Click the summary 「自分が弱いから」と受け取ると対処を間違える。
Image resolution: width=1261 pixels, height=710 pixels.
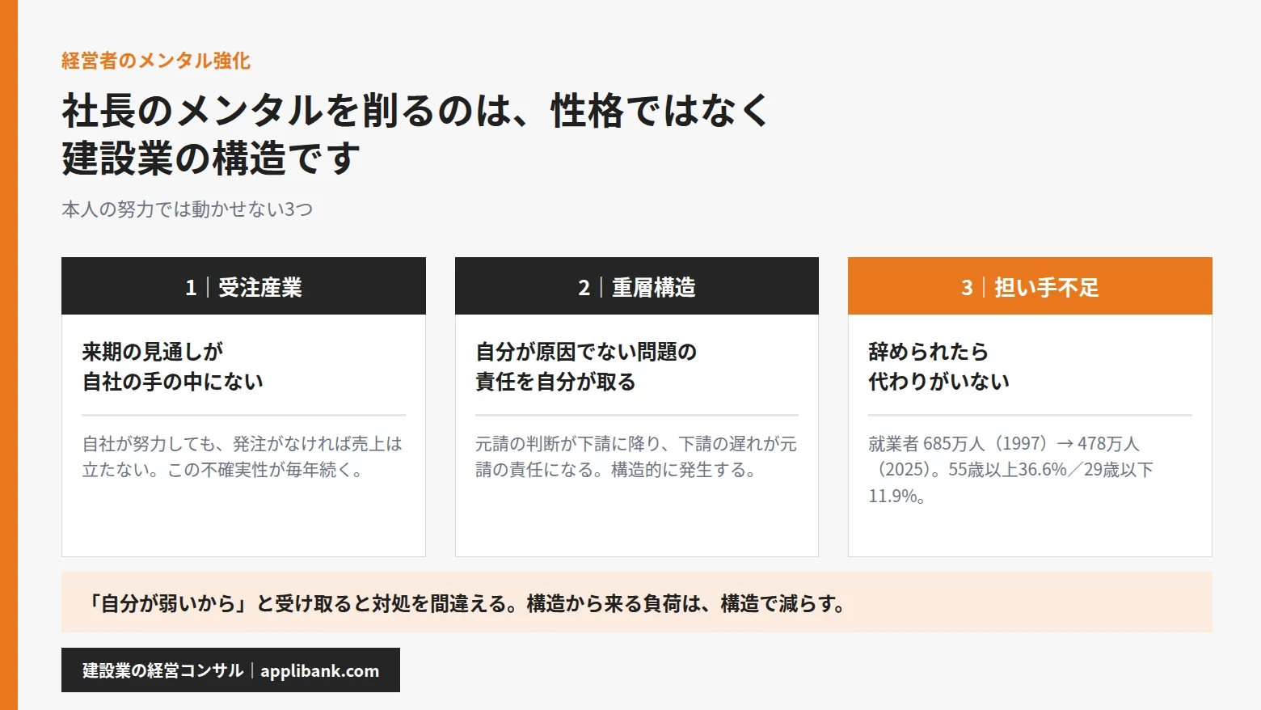(302, 603)
